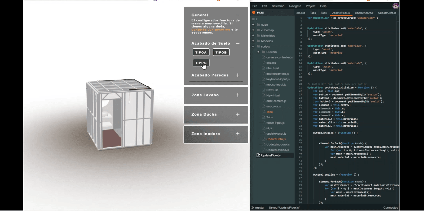
Task: Open the Help menu
Action: (x=323, y=6)
